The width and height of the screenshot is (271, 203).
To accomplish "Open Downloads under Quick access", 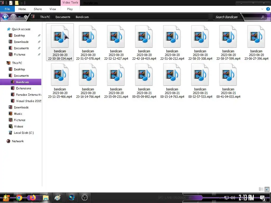I will tap(21, 42).
